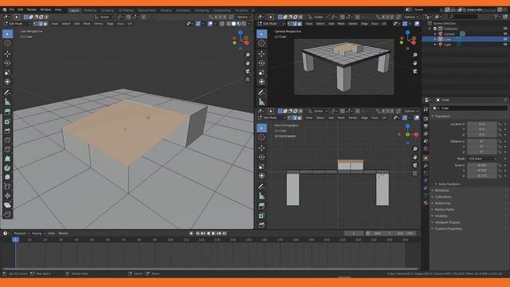Click the zoom magnifier icon in the left viewport
Screen dimensions: 510x287
[x=248, y=55]
